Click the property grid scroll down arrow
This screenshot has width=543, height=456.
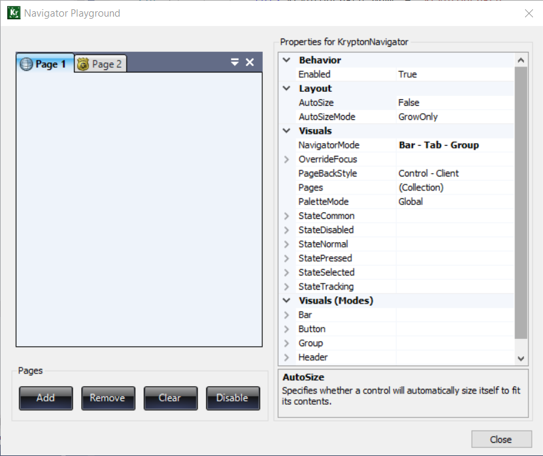[520, 358]
